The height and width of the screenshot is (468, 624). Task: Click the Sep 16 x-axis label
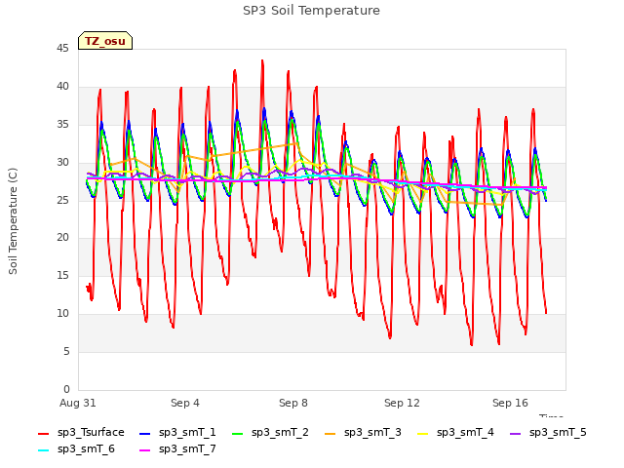(x=510, y=403)
